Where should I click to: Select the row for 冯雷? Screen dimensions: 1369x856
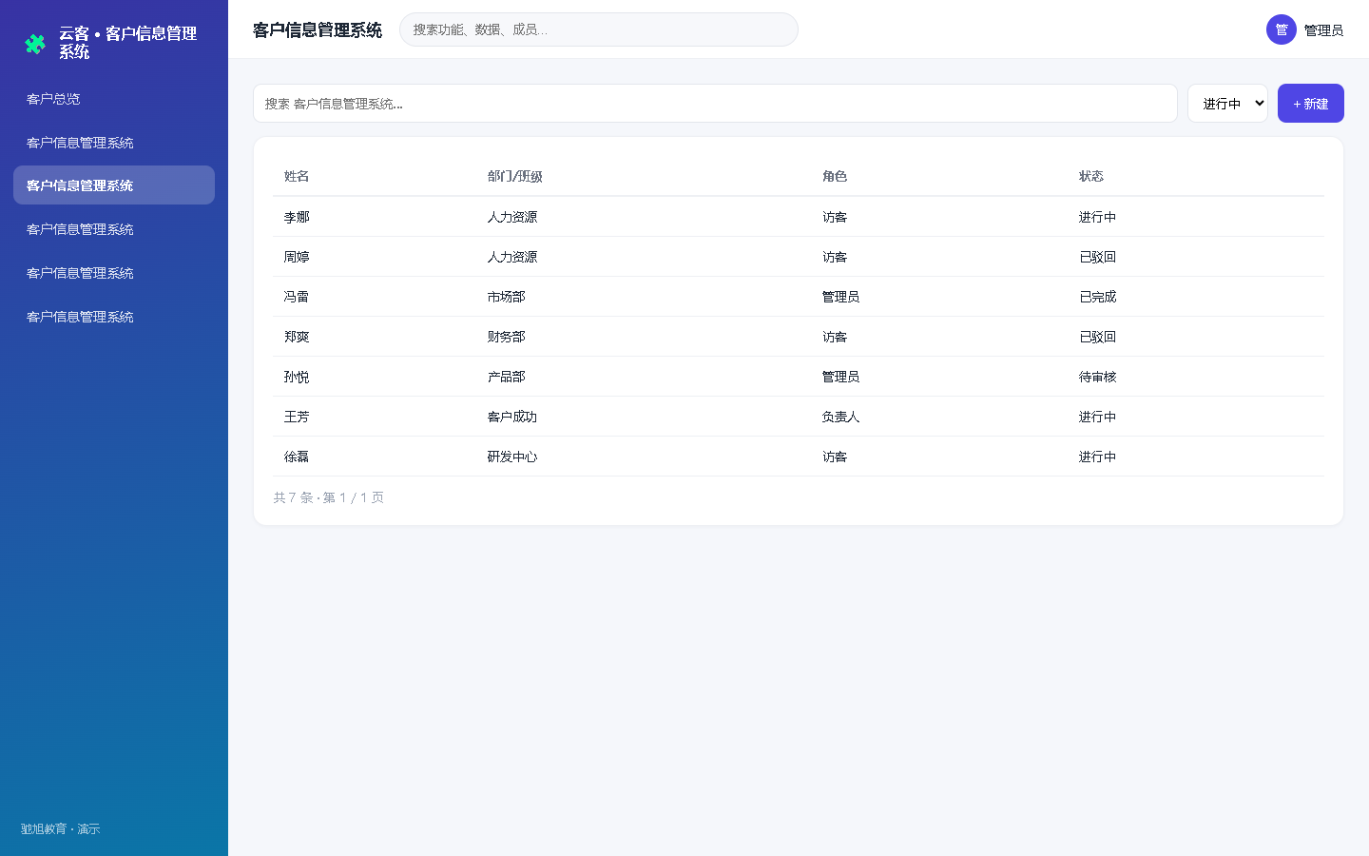coord(799,297)
